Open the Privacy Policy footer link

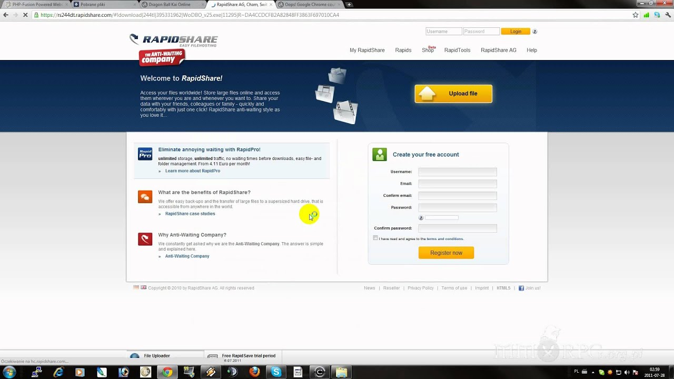(421, 288)
